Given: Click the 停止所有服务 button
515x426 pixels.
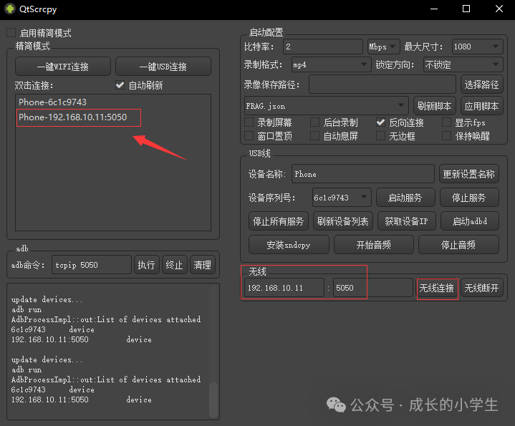Looking at the screenshot, I should (x=278, y=221).
